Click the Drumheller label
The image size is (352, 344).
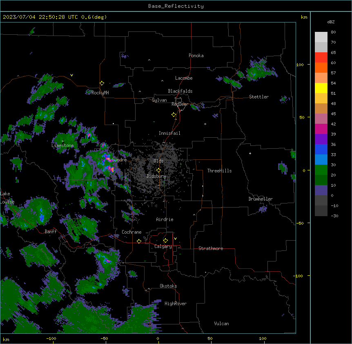(261, 199)
